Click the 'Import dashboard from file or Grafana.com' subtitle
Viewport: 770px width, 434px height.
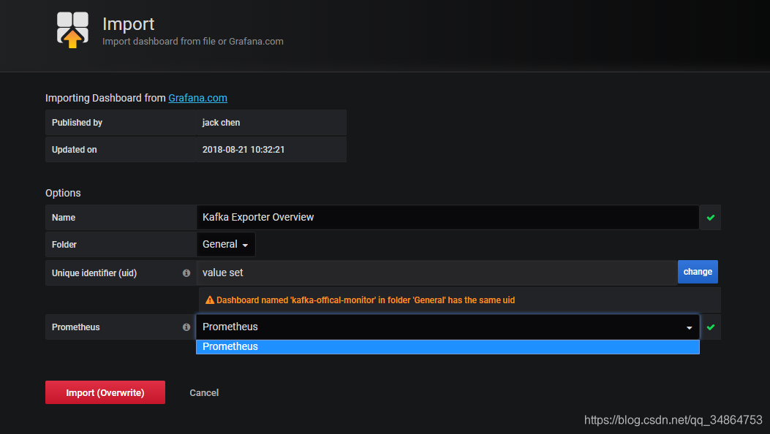(192, 42)
